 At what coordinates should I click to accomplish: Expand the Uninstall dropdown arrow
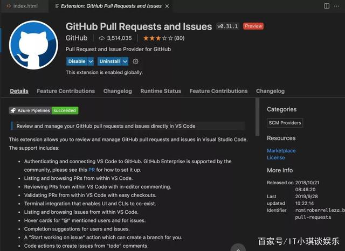pos(125,61)
